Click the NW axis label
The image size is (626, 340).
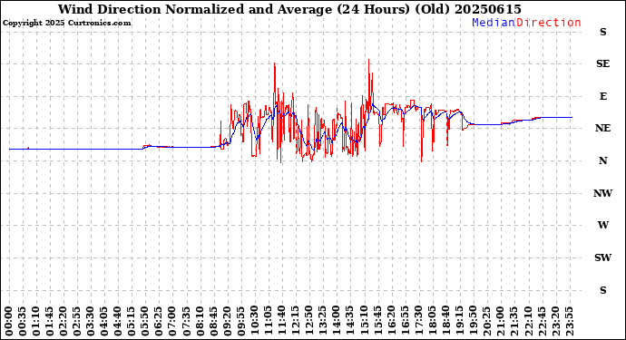pos(602,193)
